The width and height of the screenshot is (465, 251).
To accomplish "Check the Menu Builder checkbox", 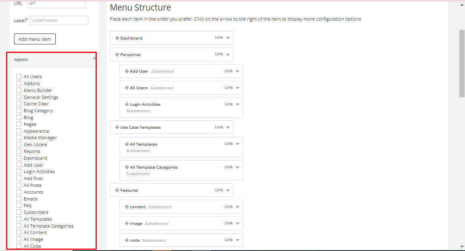I will (19, 90).
